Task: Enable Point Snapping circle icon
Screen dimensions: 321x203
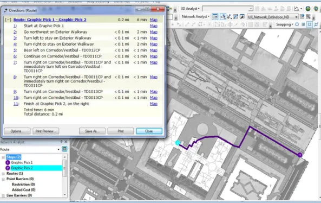Action: pyautogui.click(x=297, y=24)
